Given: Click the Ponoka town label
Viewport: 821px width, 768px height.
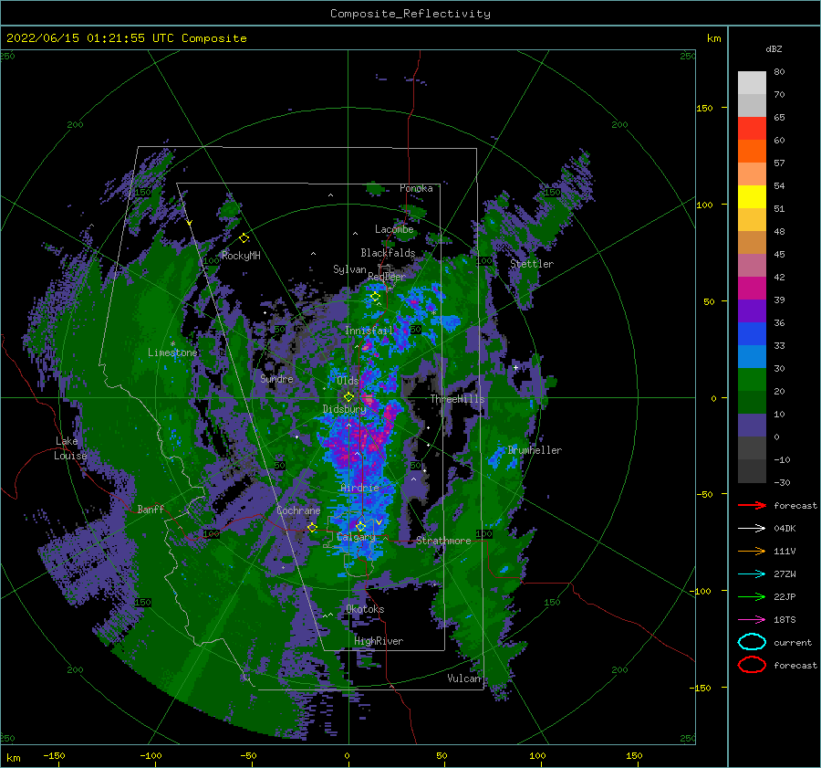Looking at the screenshot, I should click(x=416, y=188).
